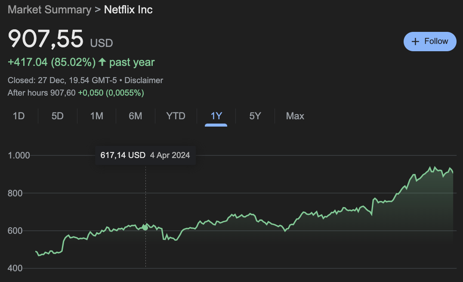
Task: Click the chart line's rightmost end point
Action: coord(453,173)
